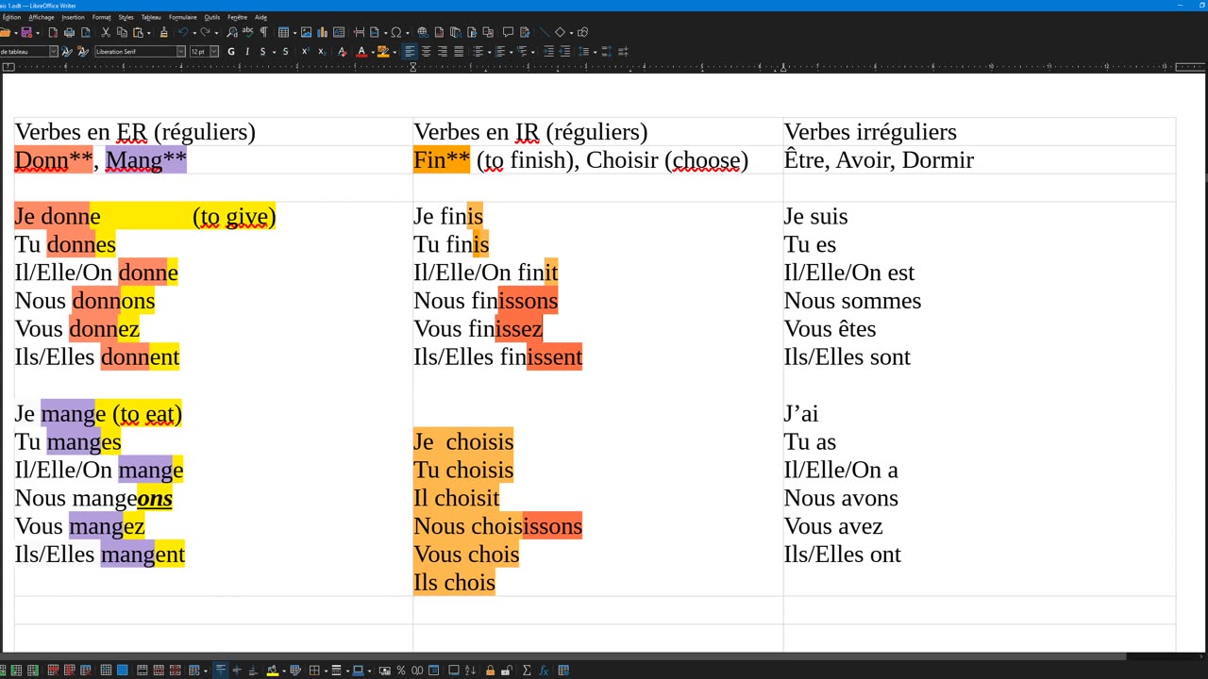Open Find and Replace magnifier icon
The height and width of the screenshot is (679, 1208).
tap(232, 32)
